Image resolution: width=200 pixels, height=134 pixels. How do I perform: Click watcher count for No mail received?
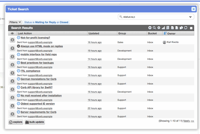12,97
